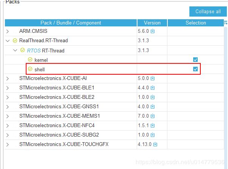The height and width of the screenshot is (169, 228).
Task: Click the kernel status check icon
Action: point(30,60)
